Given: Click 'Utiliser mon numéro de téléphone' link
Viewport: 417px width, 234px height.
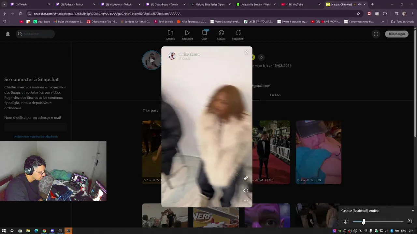Looking at the screenshot, I should click(36, 136).
